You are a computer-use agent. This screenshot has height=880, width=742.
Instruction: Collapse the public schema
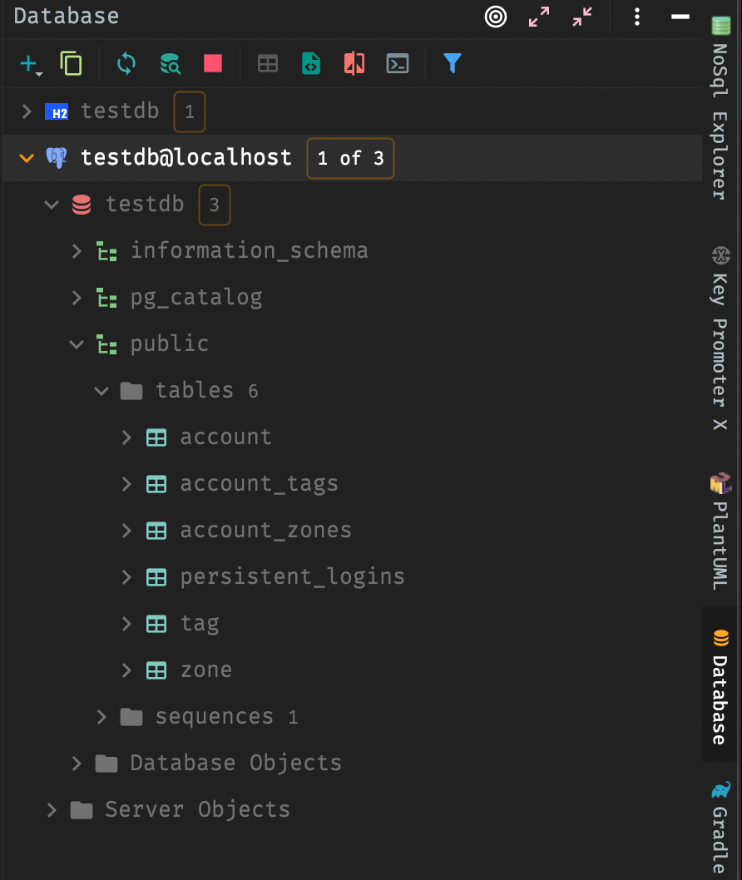tap(77, 344)
